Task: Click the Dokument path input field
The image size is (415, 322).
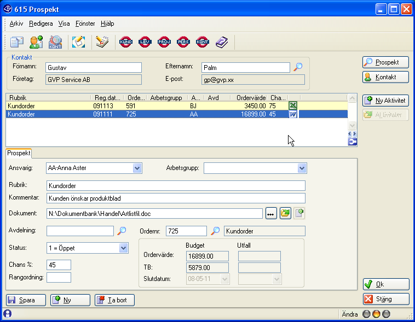Action: (154, 214)
